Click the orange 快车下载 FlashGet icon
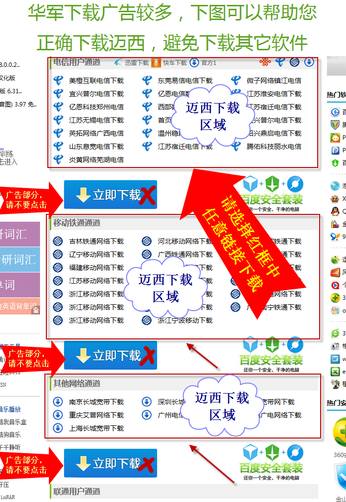 coord(156,63)
